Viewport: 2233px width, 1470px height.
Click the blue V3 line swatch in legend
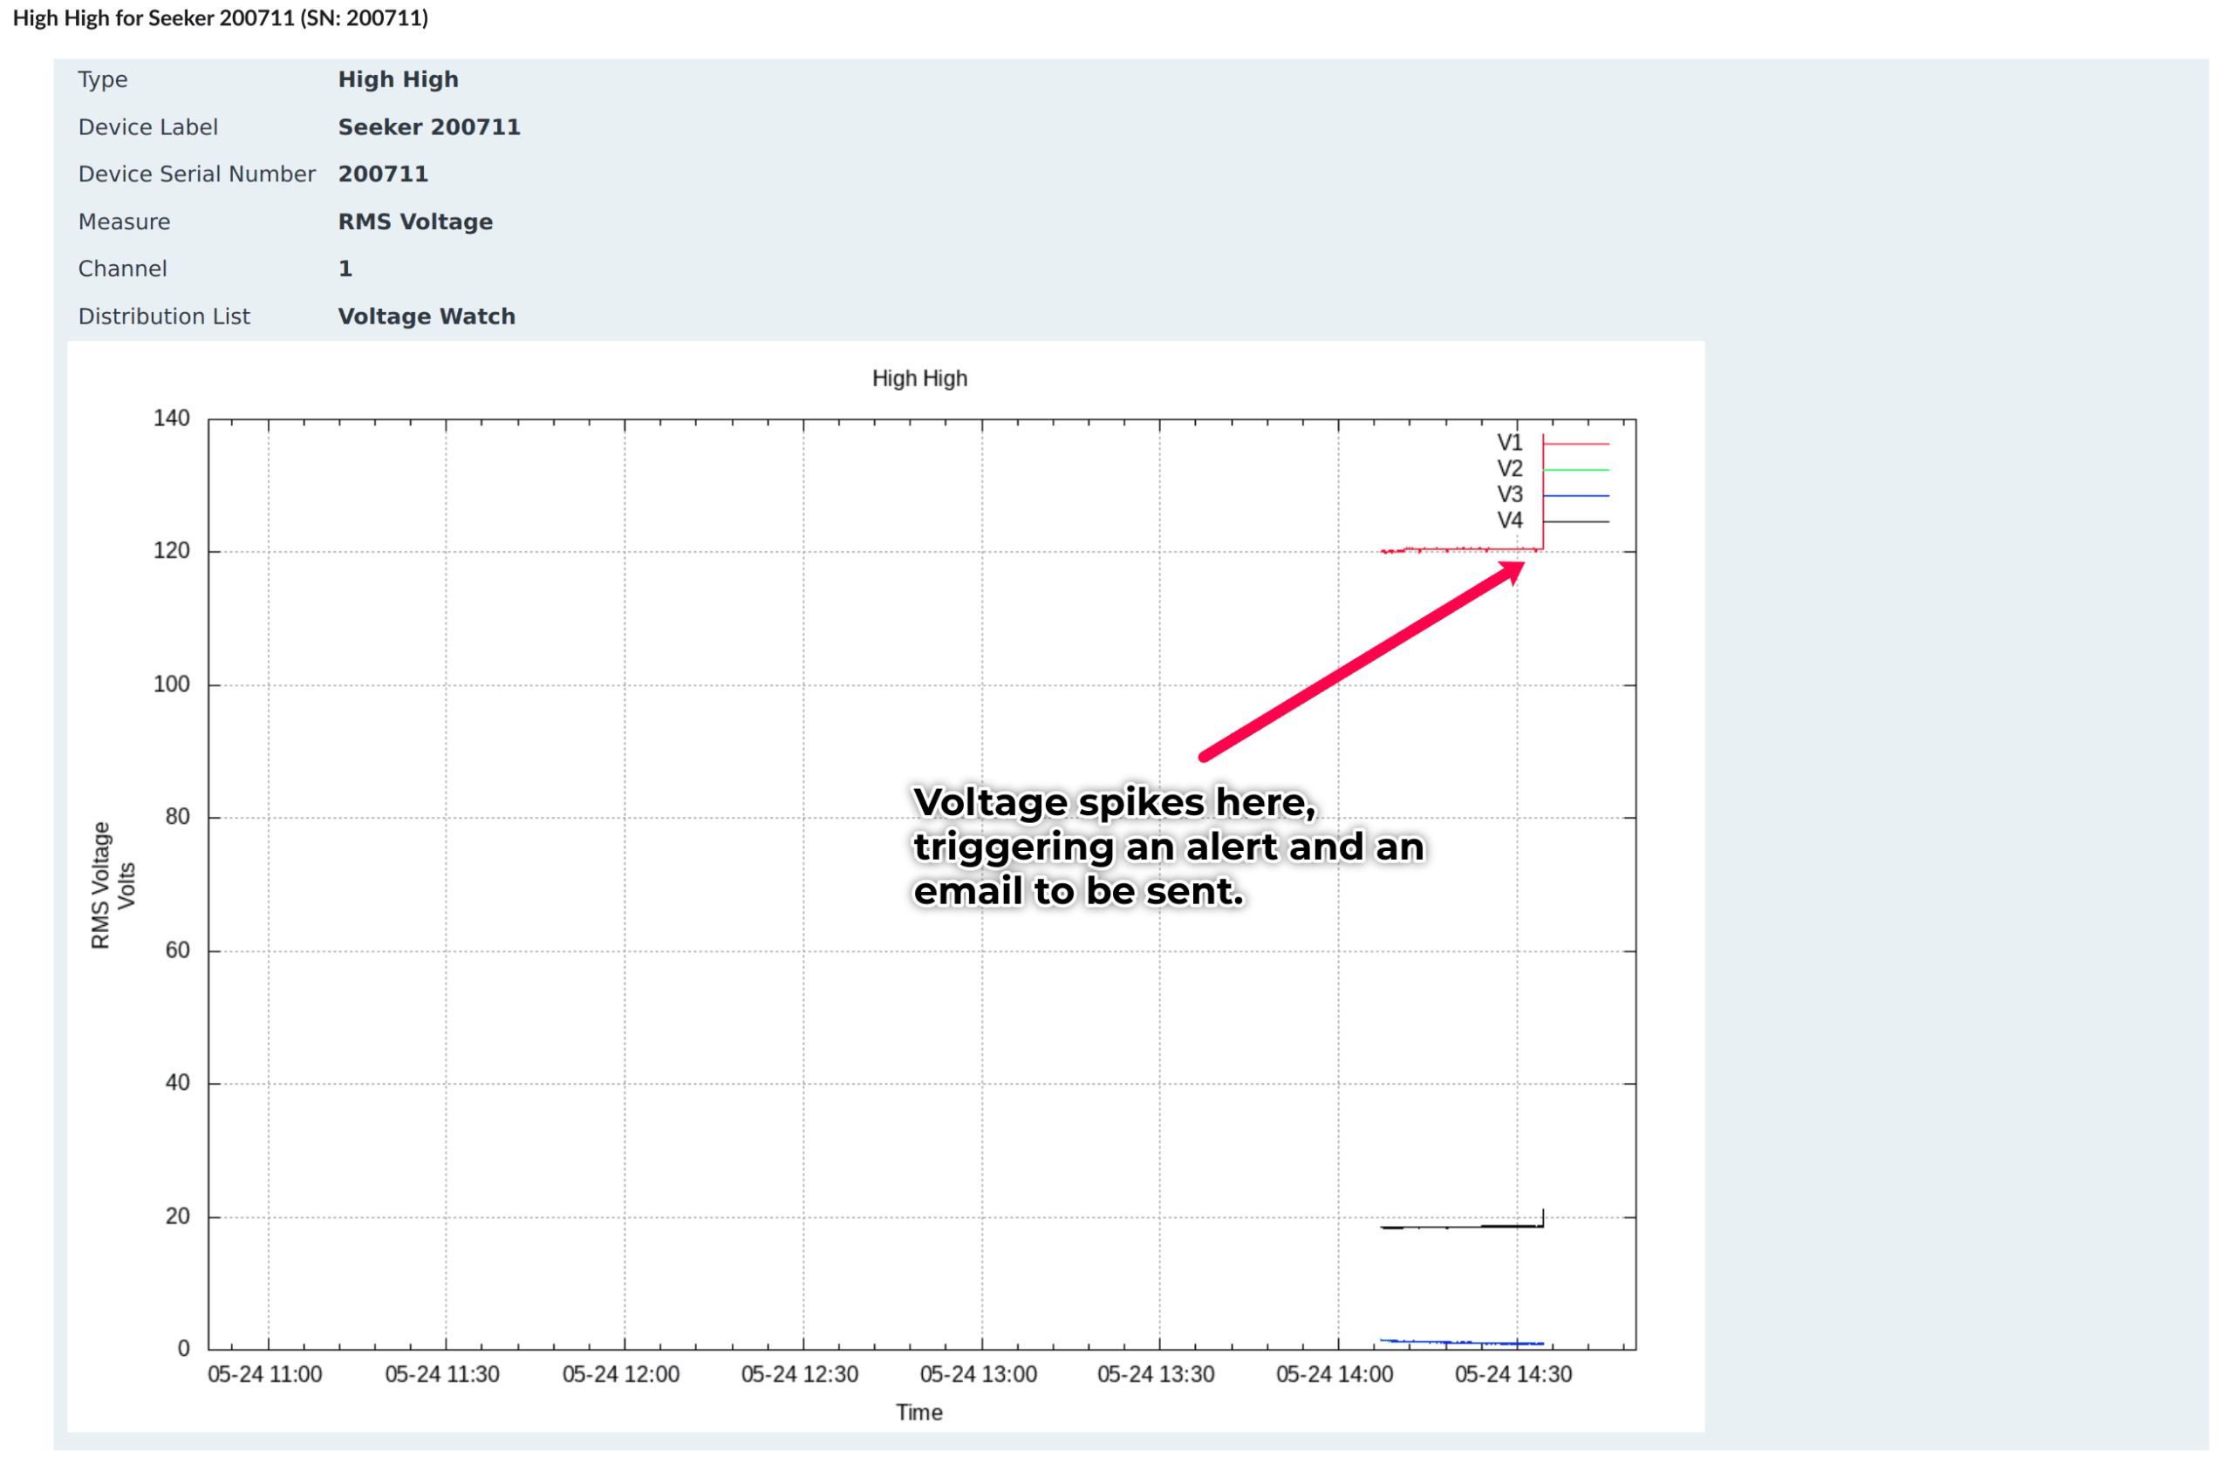tap(1576, 494)
